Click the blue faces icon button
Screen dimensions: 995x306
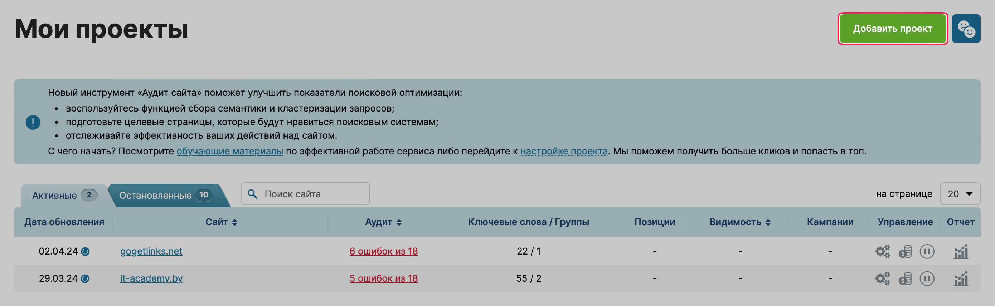click(966, 29)
